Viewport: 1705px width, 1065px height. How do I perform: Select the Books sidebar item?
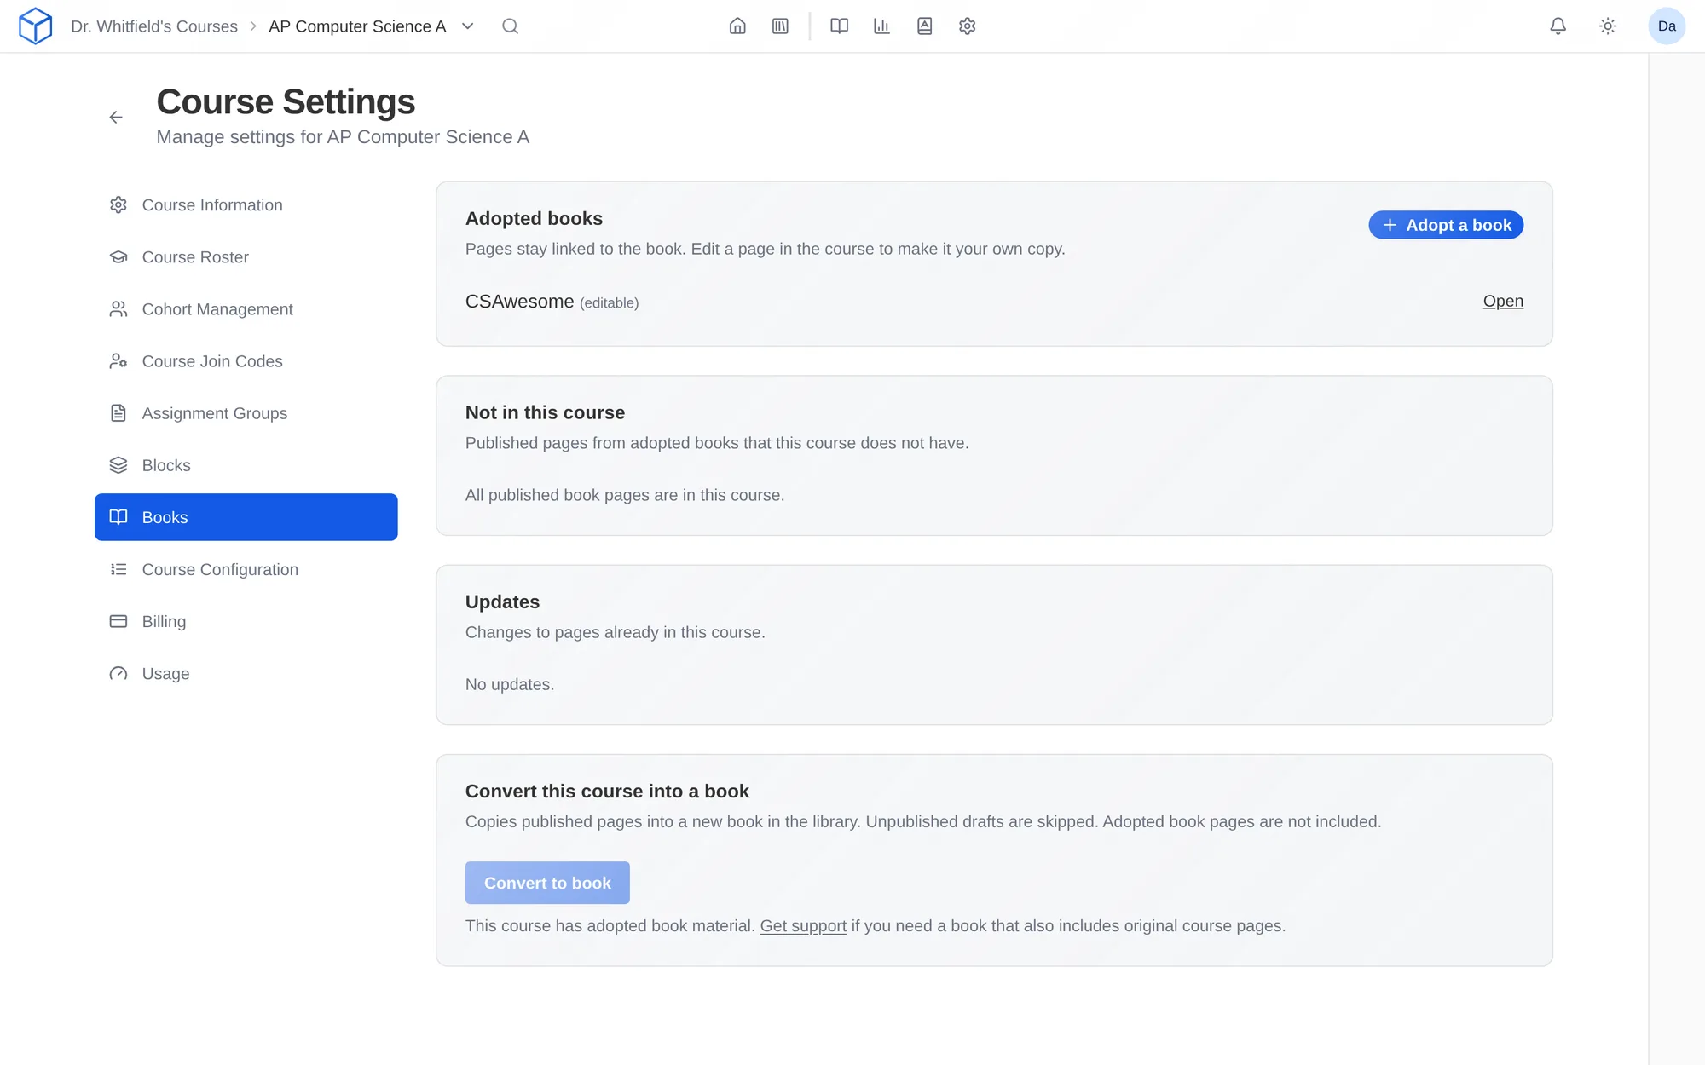(x=246, y=517)
